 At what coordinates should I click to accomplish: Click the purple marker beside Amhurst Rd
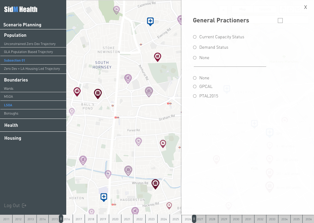point(149,91)
